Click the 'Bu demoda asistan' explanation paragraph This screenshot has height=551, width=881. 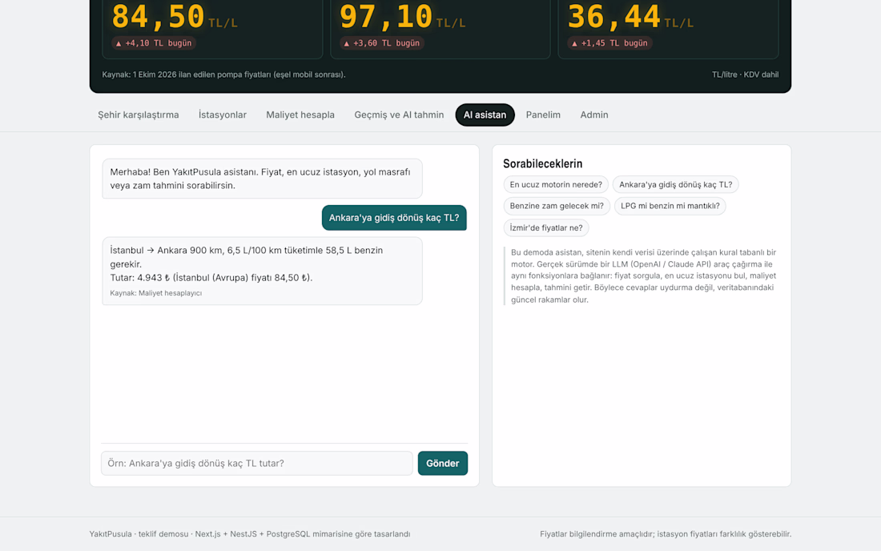coord(644,275)
